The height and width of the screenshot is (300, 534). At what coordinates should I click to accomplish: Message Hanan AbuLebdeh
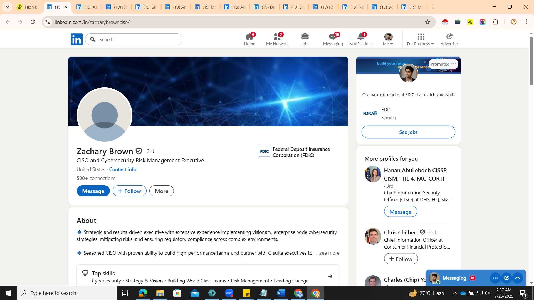400,212
